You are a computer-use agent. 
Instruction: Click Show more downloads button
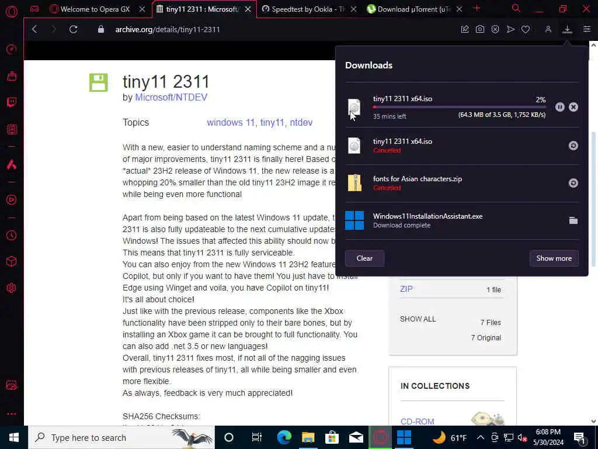point(554,258)
